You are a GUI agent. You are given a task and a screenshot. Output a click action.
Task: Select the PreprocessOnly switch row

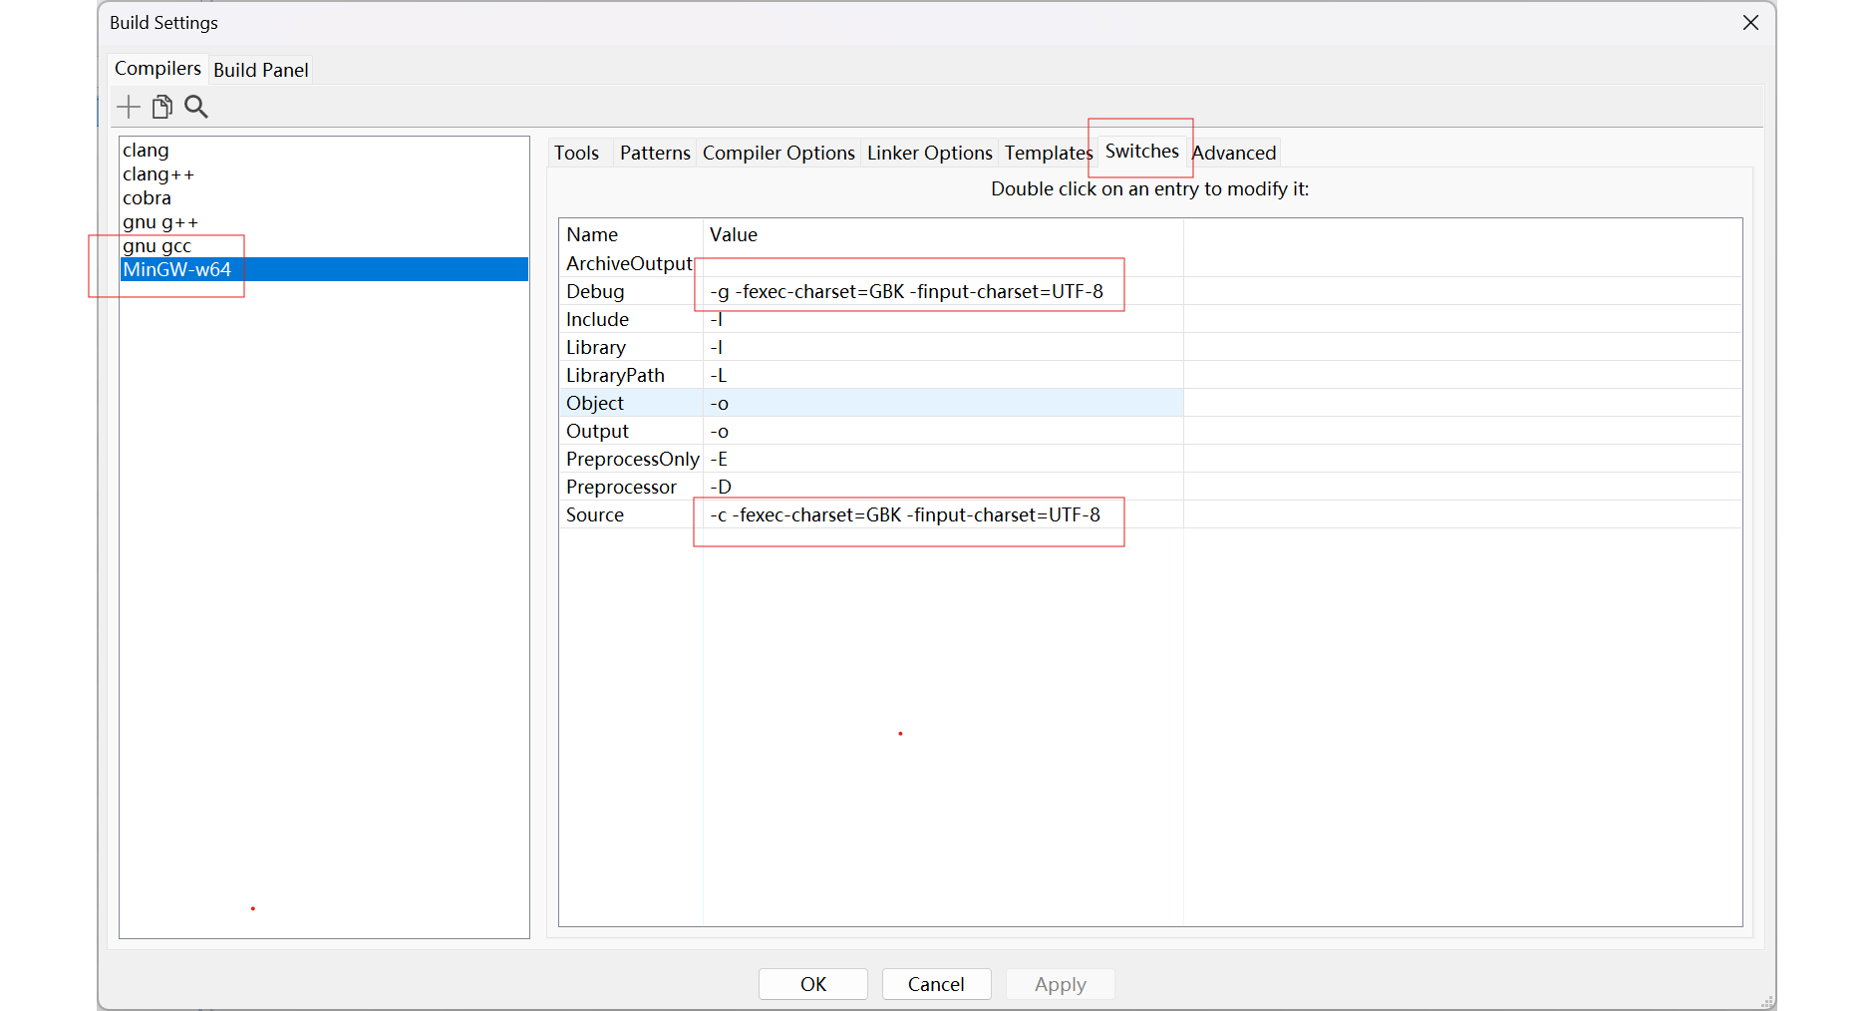[x=871, y=459]
